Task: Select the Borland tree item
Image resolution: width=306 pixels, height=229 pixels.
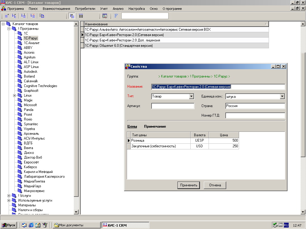Action: pos(29,76)
